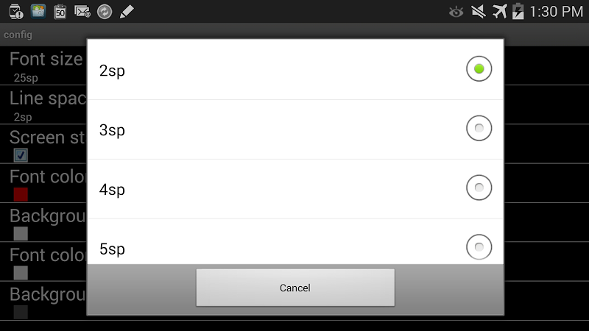Viewport: 589px width, 331px height.
Task: Tap the battery charging icon
Action: pyautogui.click(x=518, y=11)
